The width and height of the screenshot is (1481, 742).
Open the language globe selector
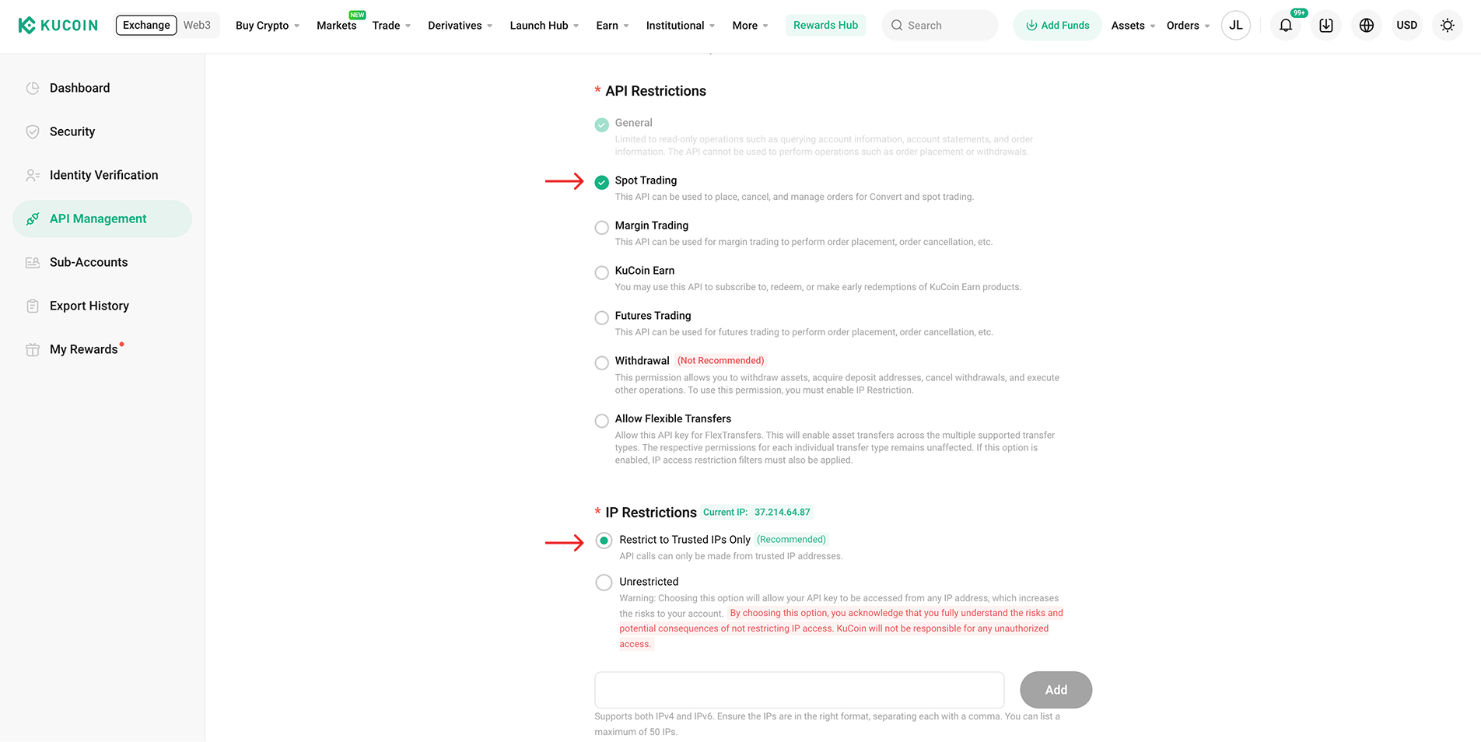pos(1367,26)
